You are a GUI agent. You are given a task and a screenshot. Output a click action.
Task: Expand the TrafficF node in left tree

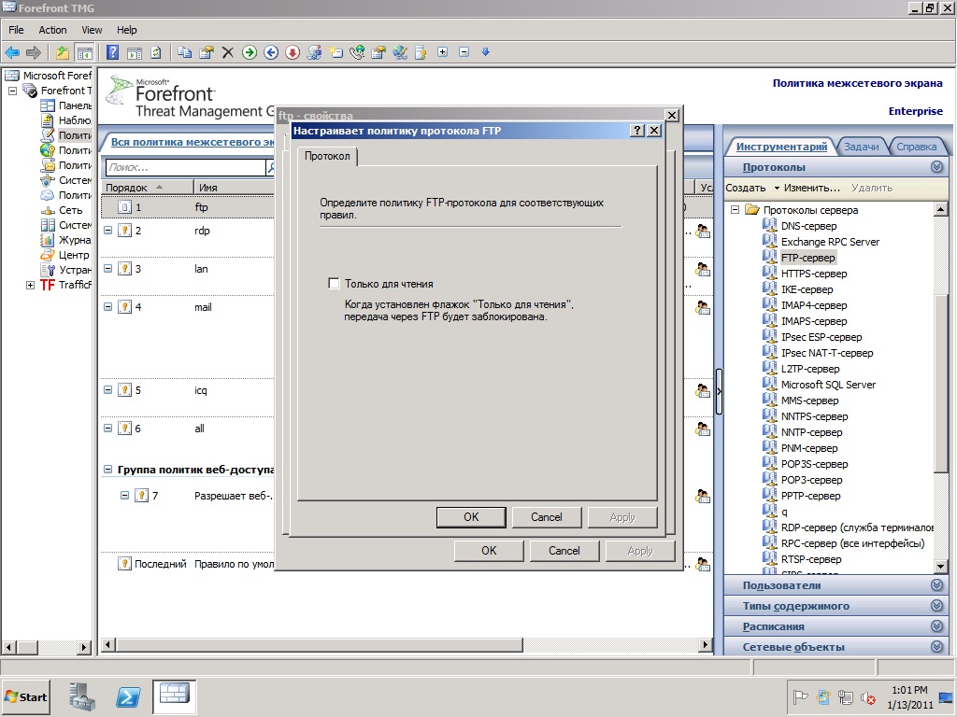[x=30, y=285]
